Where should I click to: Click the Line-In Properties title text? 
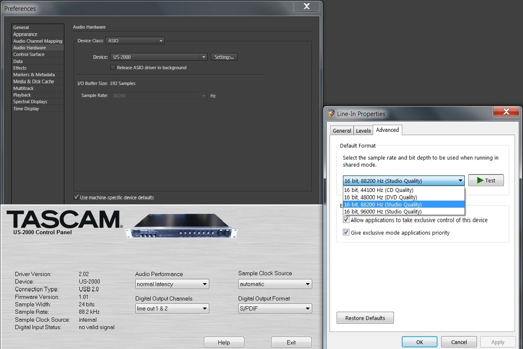[x=361, y=114]
